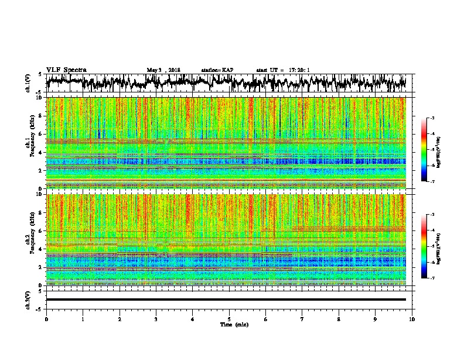Click the '8' tick on Time axis
This screenshot has width=464, height=358.
(339, 319)
